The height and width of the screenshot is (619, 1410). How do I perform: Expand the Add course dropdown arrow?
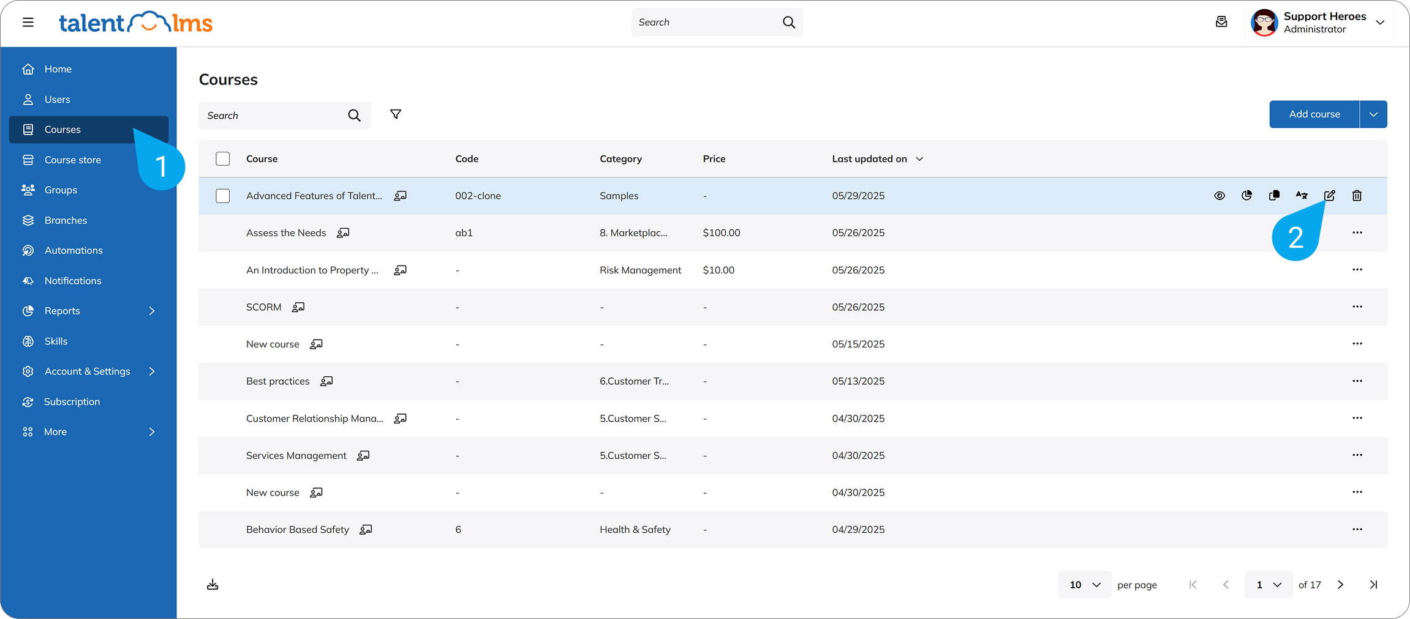click(1373, 114)
